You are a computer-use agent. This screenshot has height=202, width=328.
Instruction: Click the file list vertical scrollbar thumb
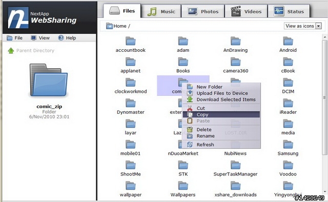tap(324, 97)
